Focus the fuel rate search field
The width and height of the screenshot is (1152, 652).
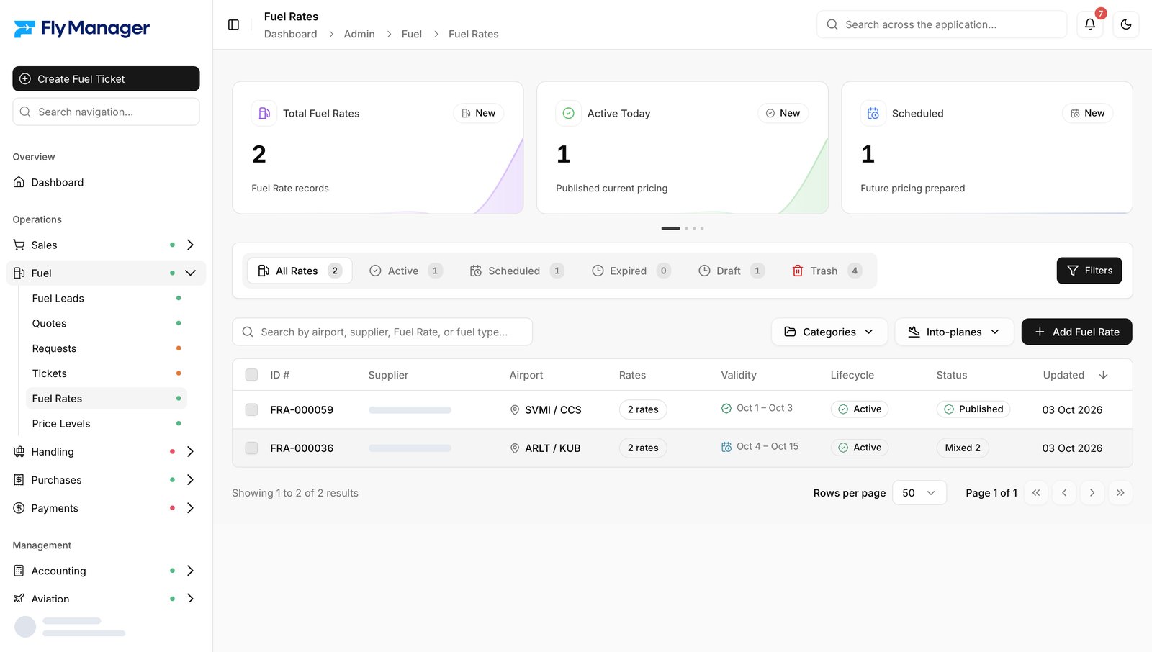(382, 332)
